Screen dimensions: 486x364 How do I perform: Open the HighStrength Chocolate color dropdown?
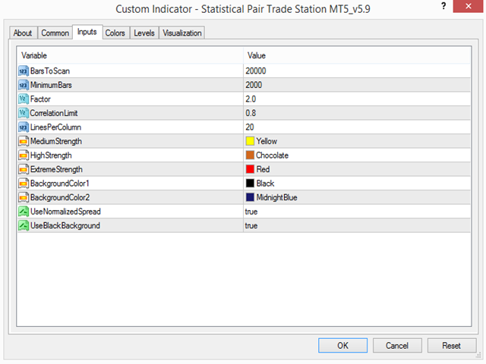click(272, 155)
